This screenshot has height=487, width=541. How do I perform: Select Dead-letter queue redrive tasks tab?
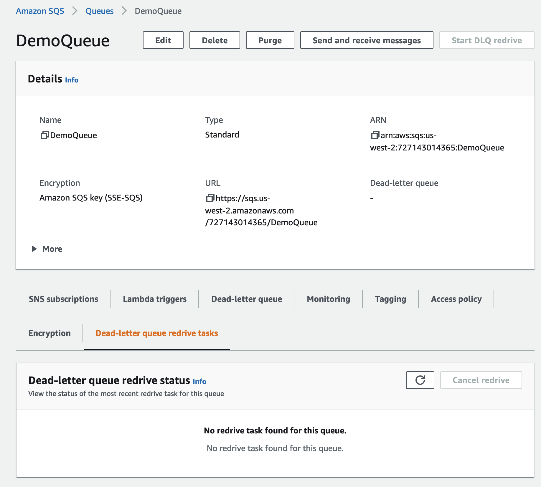pyautogui.click(x=157, y=333)
